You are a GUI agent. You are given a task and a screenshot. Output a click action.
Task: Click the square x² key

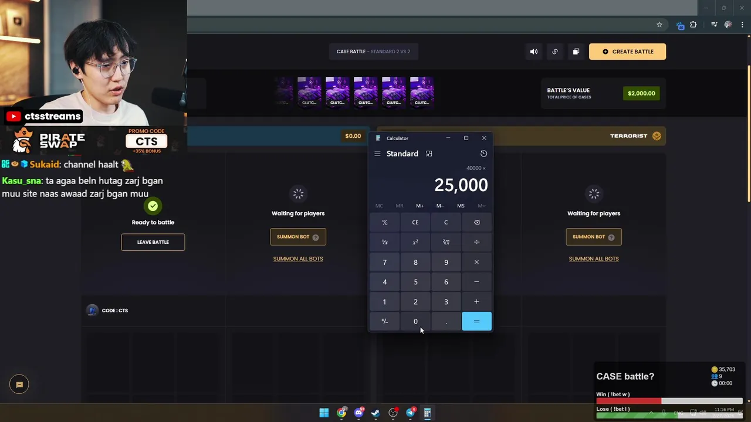point(415,242)
